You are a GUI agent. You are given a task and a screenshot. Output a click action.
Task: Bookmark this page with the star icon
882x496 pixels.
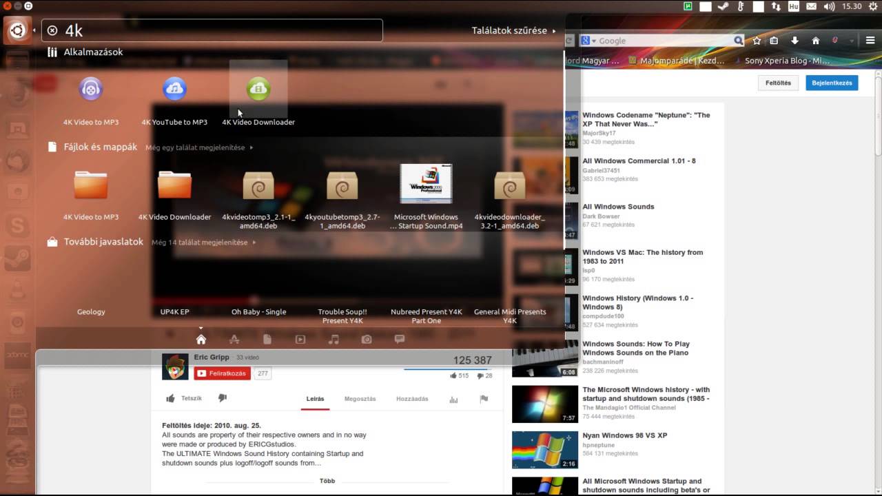coord(757,41)
